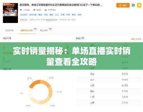Image resolution: width=143 pixels, height=112 pixels.
Task: Click the 31-35 age label
Action: [x=52, y=106]
